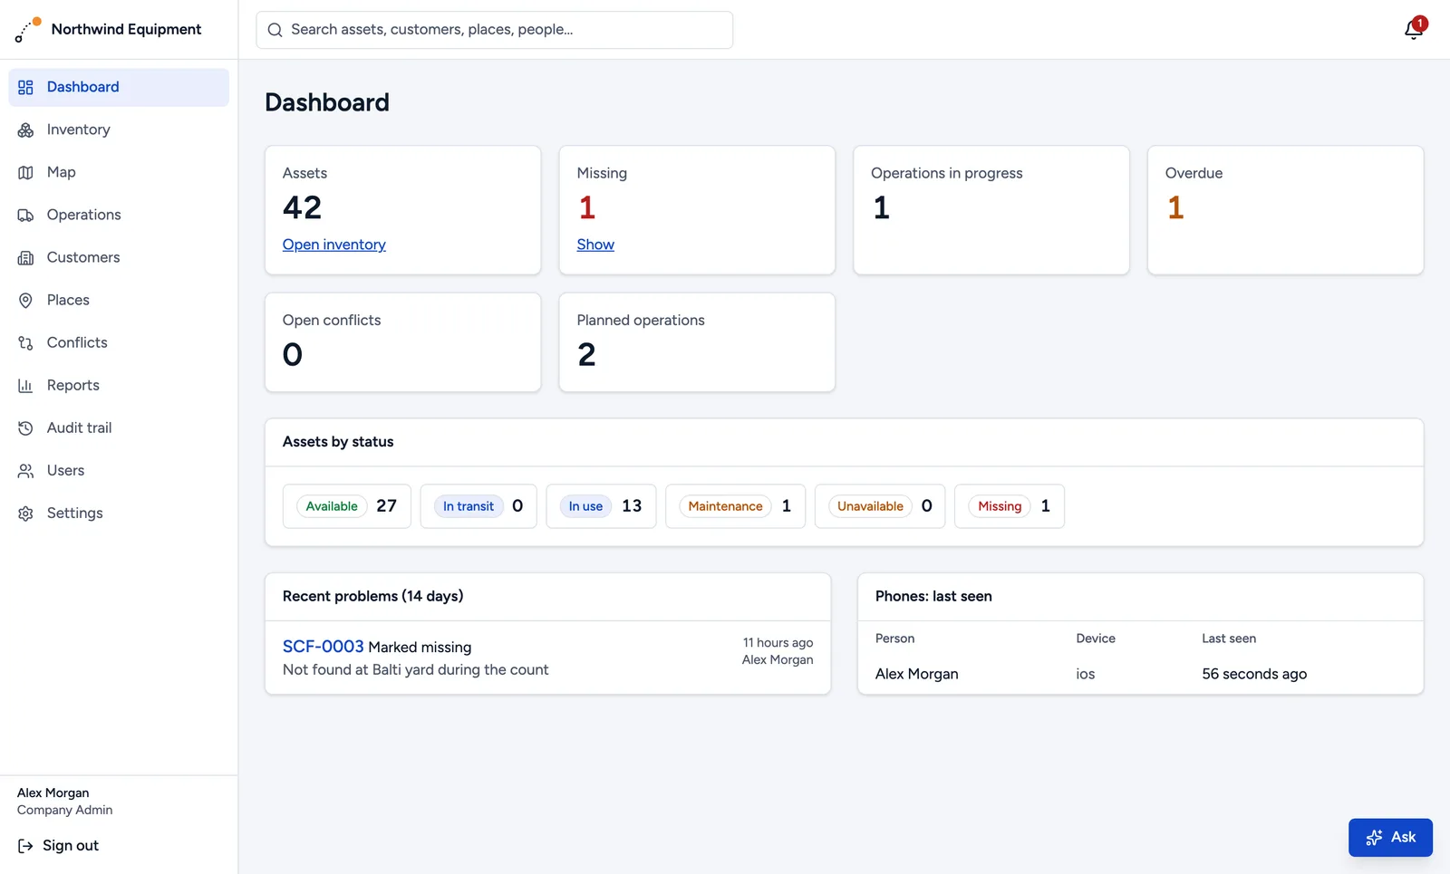Click the Inventory boxes icon
Image resolution: width=1450 pixels, height=874 pixels.
coord(25,130)
